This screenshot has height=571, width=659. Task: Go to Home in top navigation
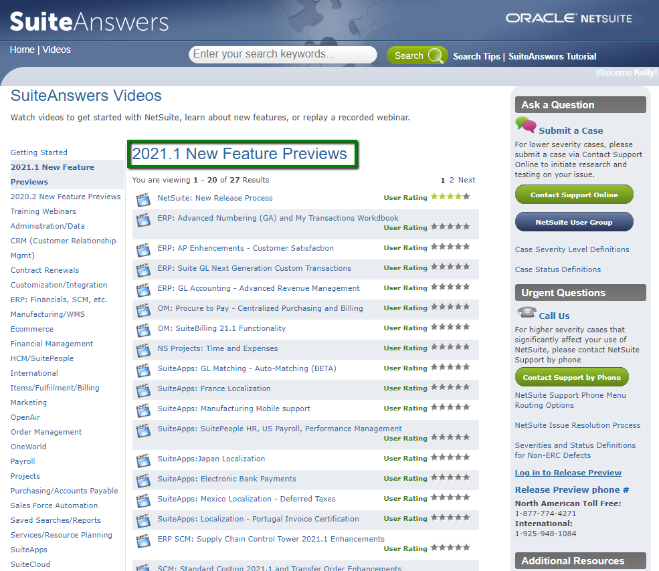coord(22,49)
